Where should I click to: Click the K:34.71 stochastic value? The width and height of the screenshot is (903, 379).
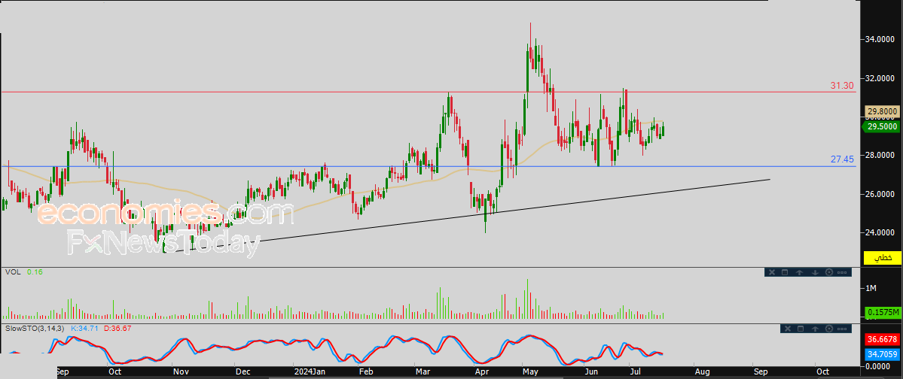click(84, 328)
